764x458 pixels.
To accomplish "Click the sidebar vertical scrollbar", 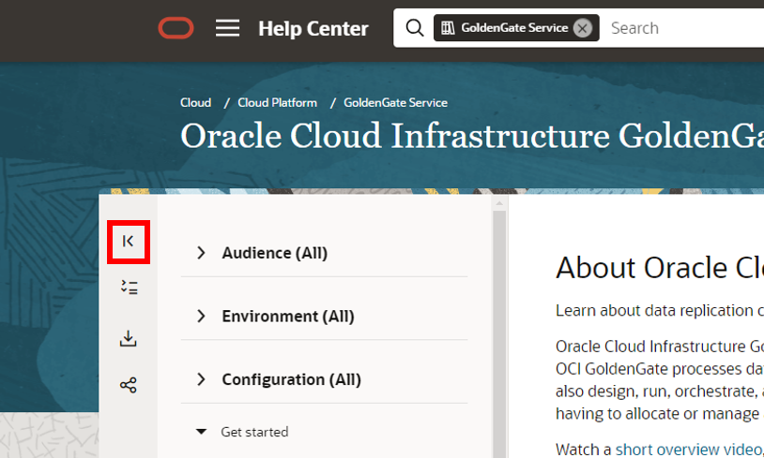I will [x=499, y=334].
